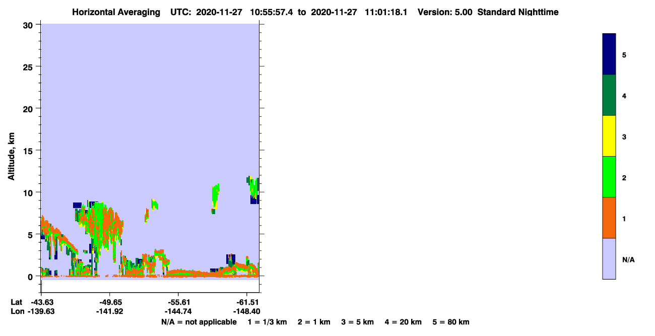Screen dimensions: 655x336
Task: Click the colorbar label 2
Action: 624,178
